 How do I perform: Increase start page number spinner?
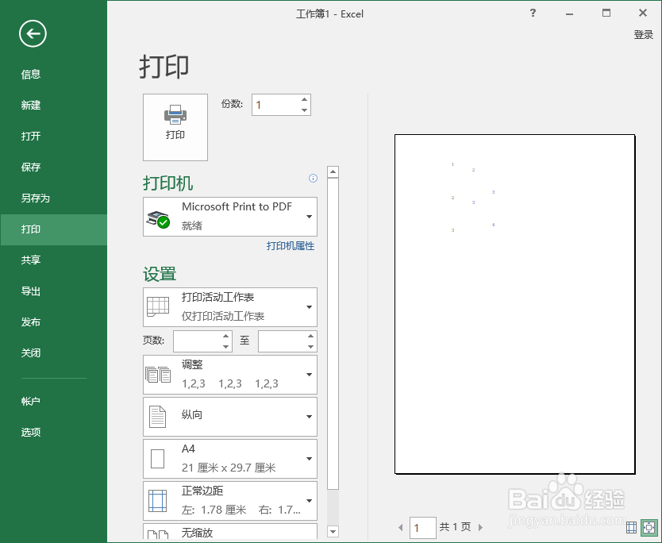click(x=226, y=336)
